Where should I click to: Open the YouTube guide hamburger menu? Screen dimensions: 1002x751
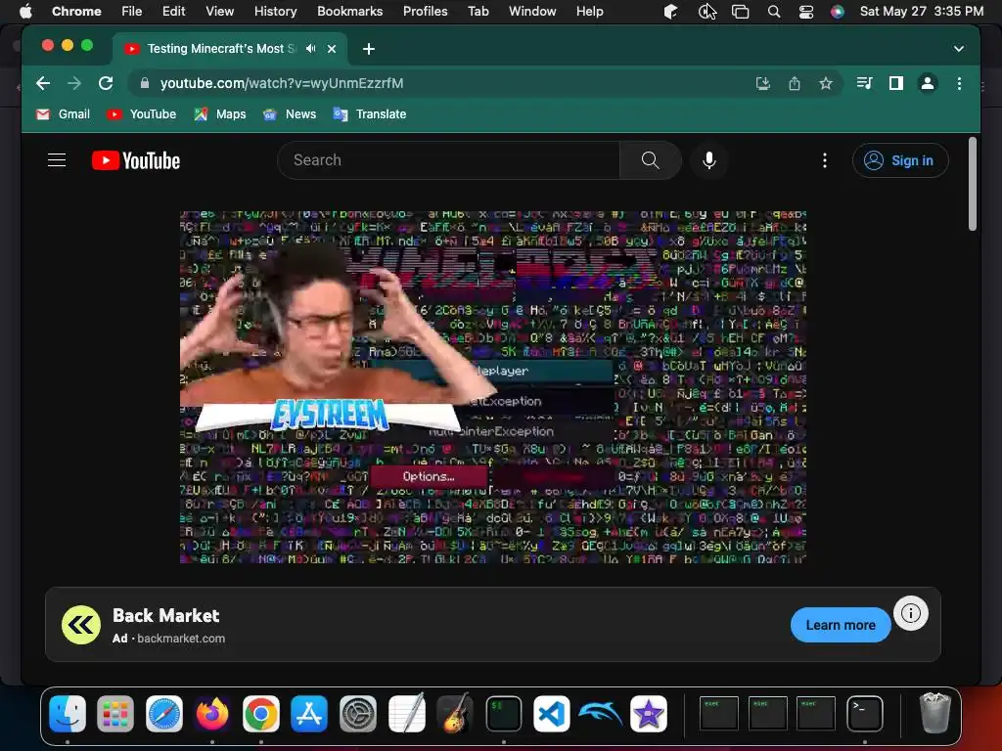[57, 159]
